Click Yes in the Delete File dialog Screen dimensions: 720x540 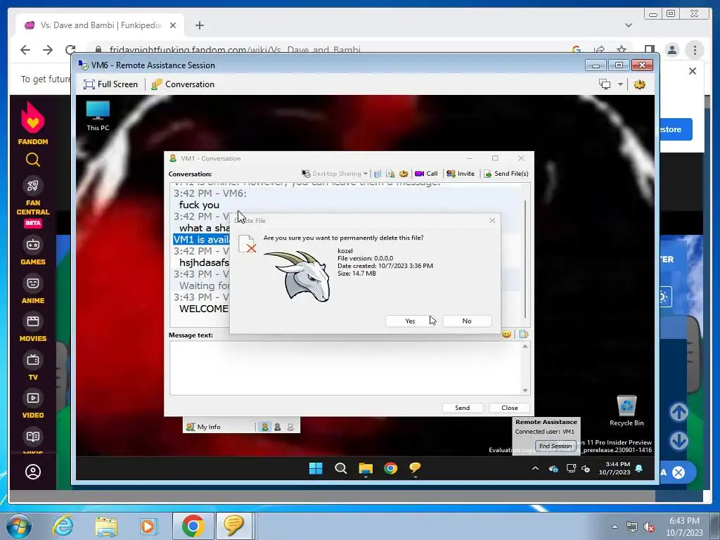coord(410,321)
